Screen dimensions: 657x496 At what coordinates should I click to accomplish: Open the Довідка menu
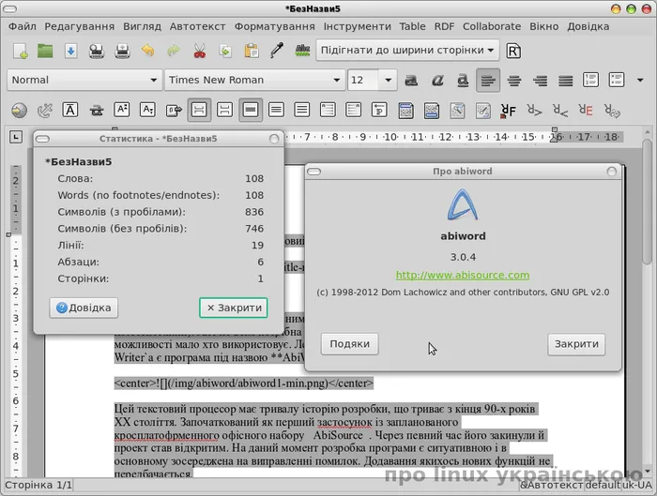pos(588,26)
